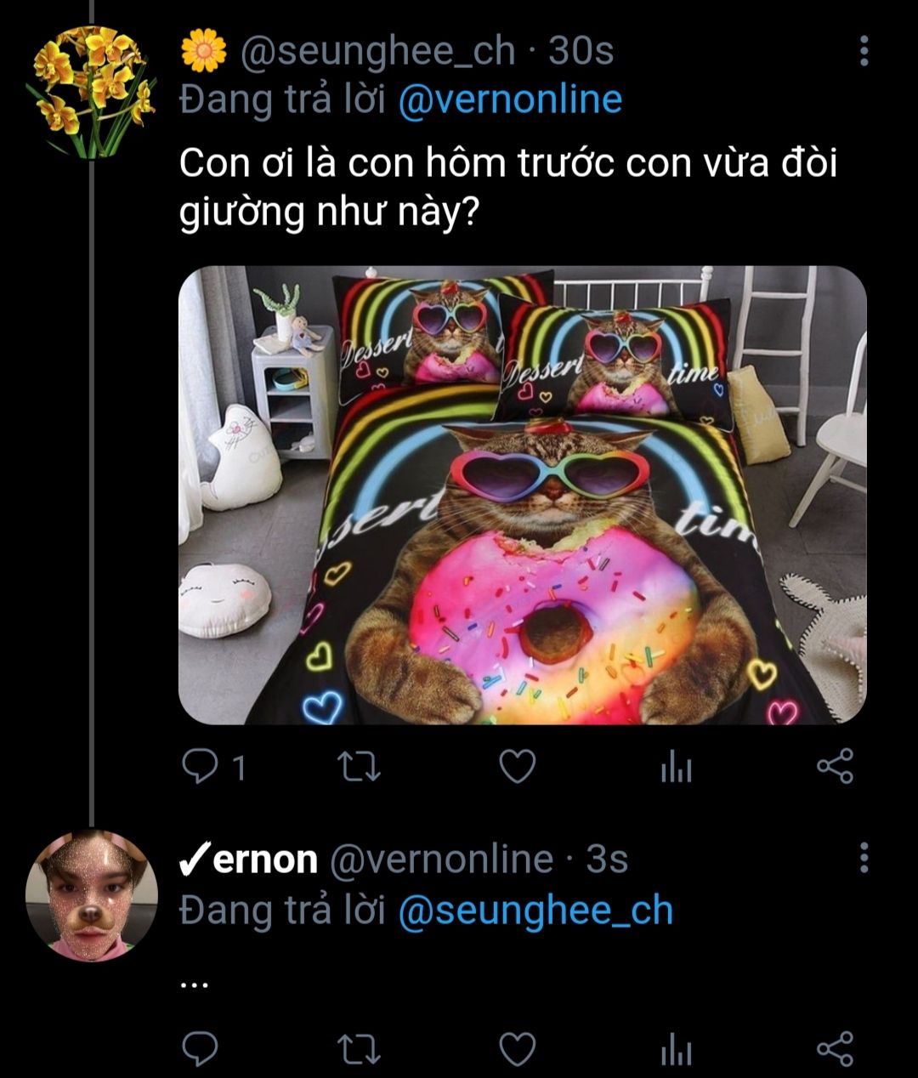918x1078 pixels.
Task: Follow the @vernonline mention link
Action: (x=510, y=100)
